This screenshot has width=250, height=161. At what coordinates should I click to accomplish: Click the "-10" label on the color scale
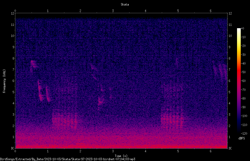pyautogui.click(x=243, y=37)
